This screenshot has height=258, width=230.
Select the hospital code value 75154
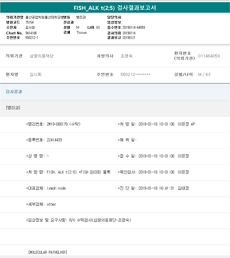pyautogui.click(x=29, y=22)
